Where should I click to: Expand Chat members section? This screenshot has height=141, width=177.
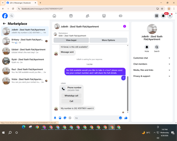(x=152, y=64)
